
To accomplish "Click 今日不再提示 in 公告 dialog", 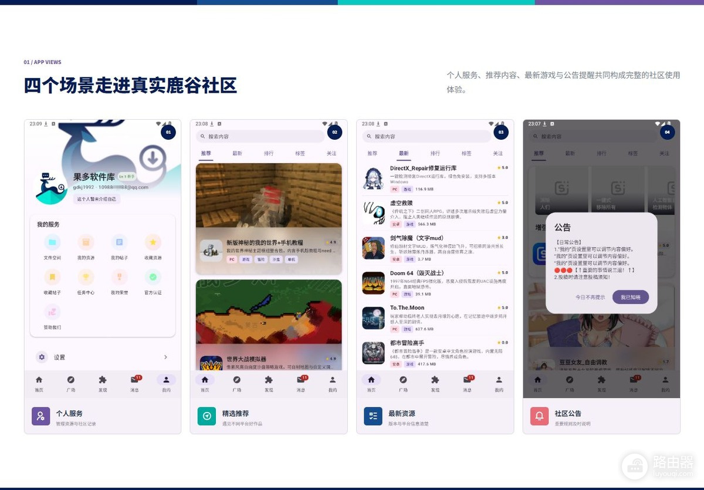I will coord(590,297).
